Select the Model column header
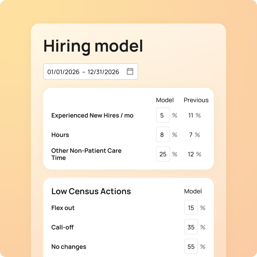This screenshot has height=257, width=257. coord(165,100)
